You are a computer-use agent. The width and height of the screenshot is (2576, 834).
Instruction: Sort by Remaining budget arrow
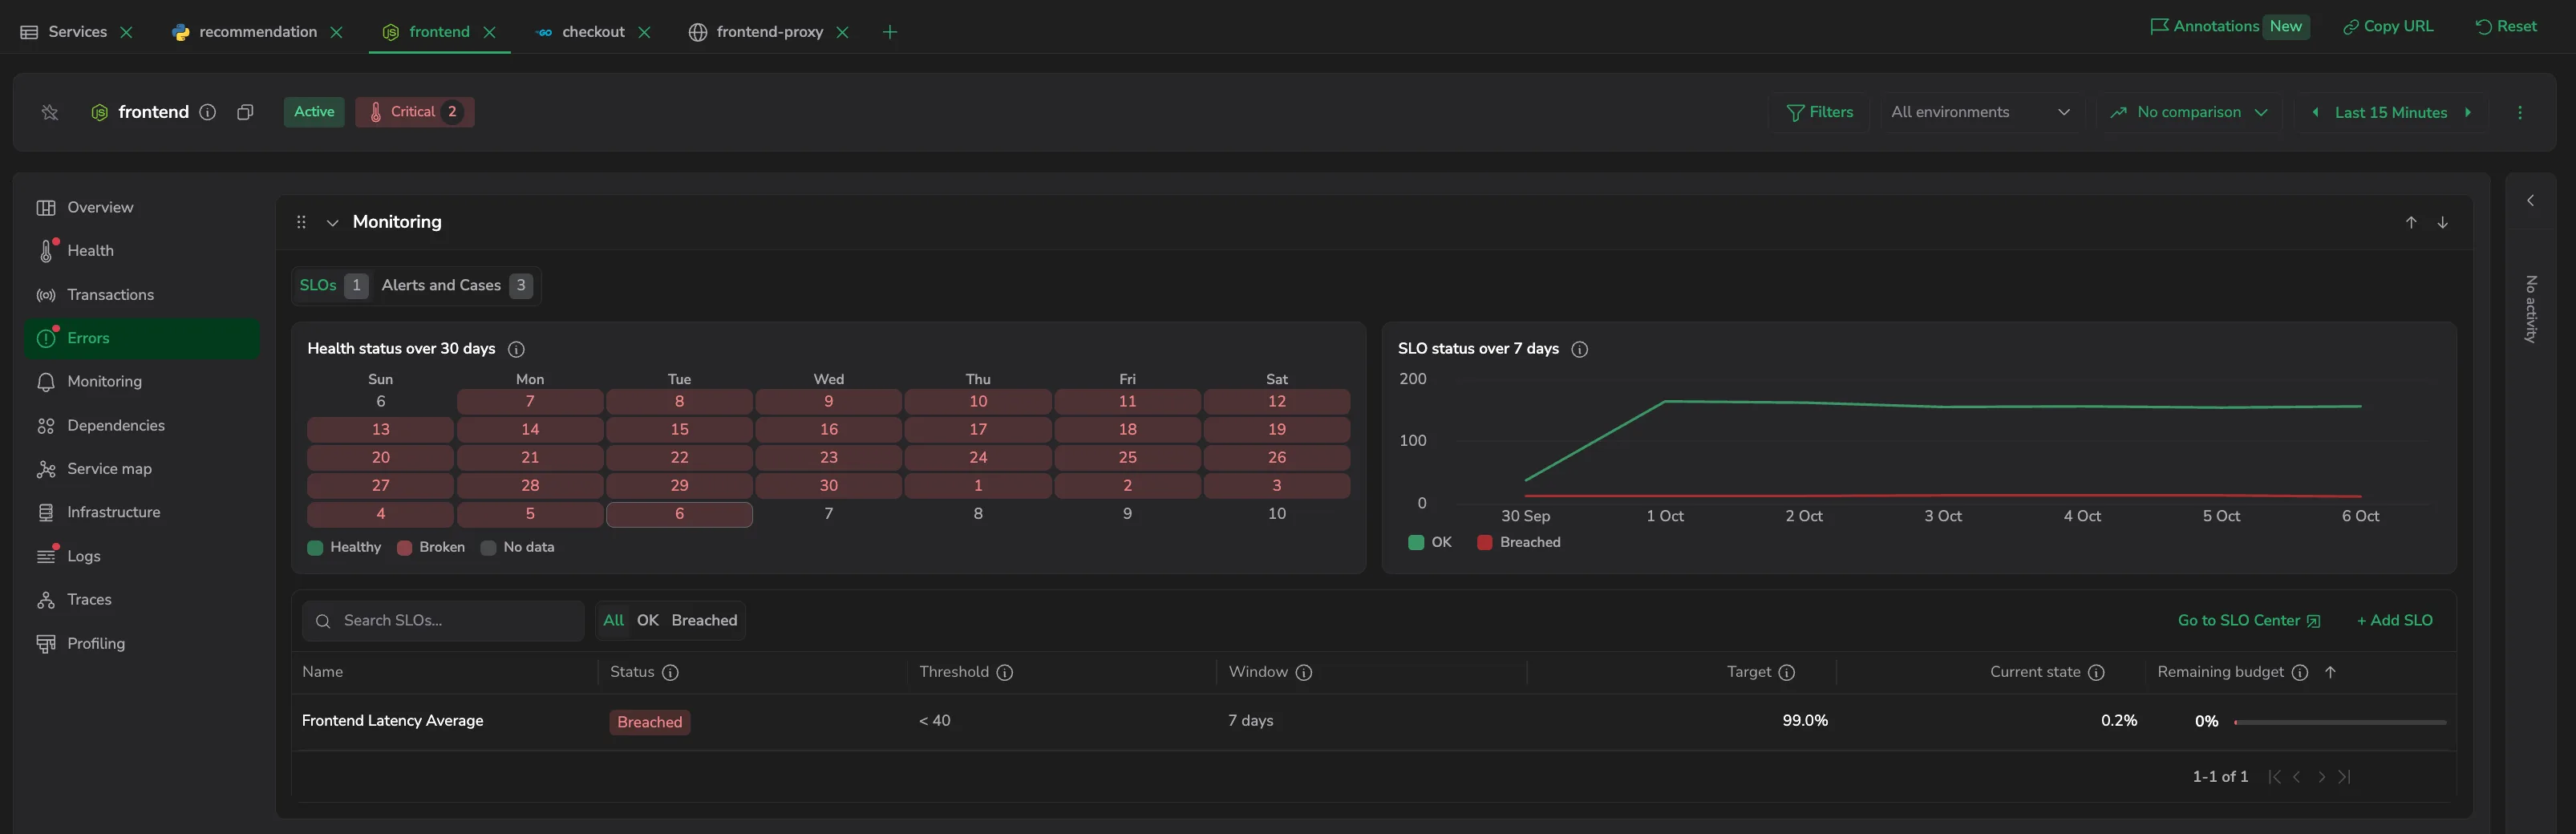point(2331,673)
